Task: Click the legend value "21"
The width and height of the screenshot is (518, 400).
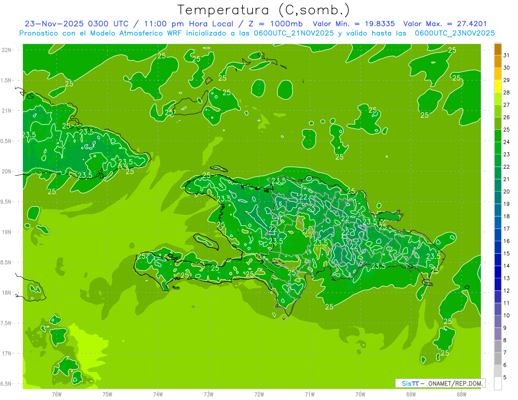Action: [x=507, y=179]
